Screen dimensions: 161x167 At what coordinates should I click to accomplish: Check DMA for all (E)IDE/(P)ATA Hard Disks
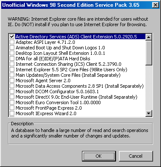12,59
